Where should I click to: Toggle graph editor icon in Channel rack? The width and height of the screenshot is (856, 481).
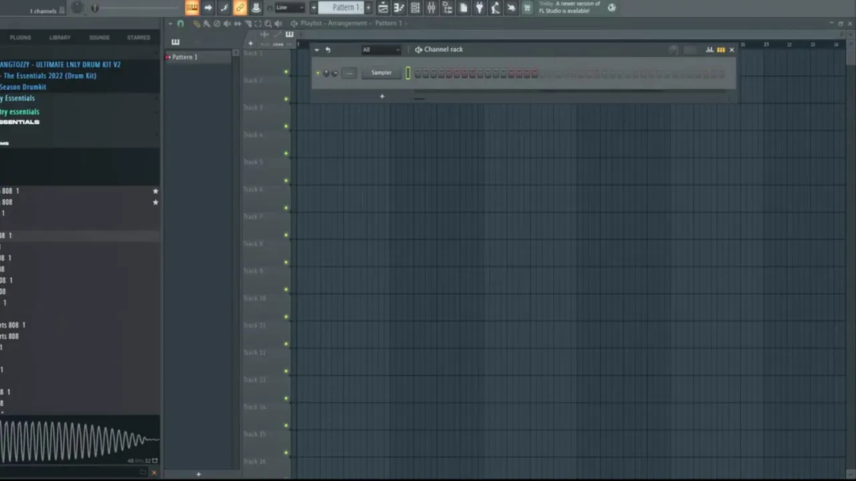point(710,49)
